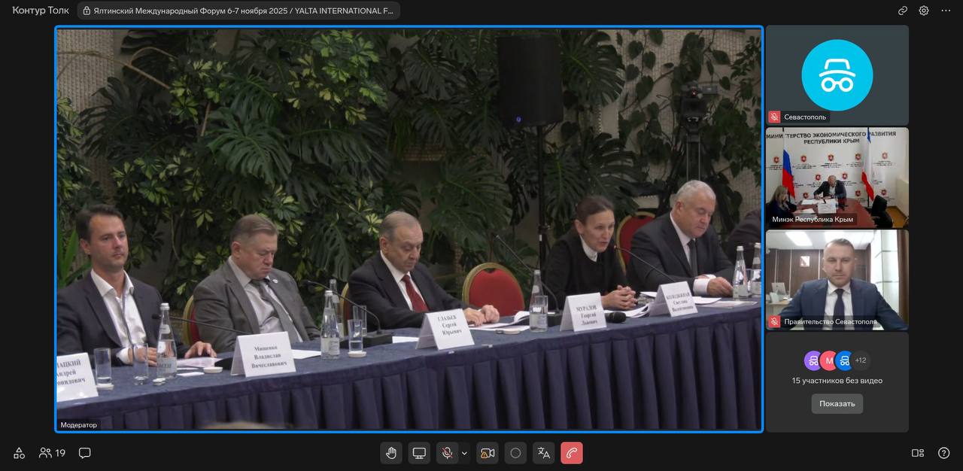Copy the meeting link icon
The width and height of the screenshot is (963, 471).
tap(903, 11)
